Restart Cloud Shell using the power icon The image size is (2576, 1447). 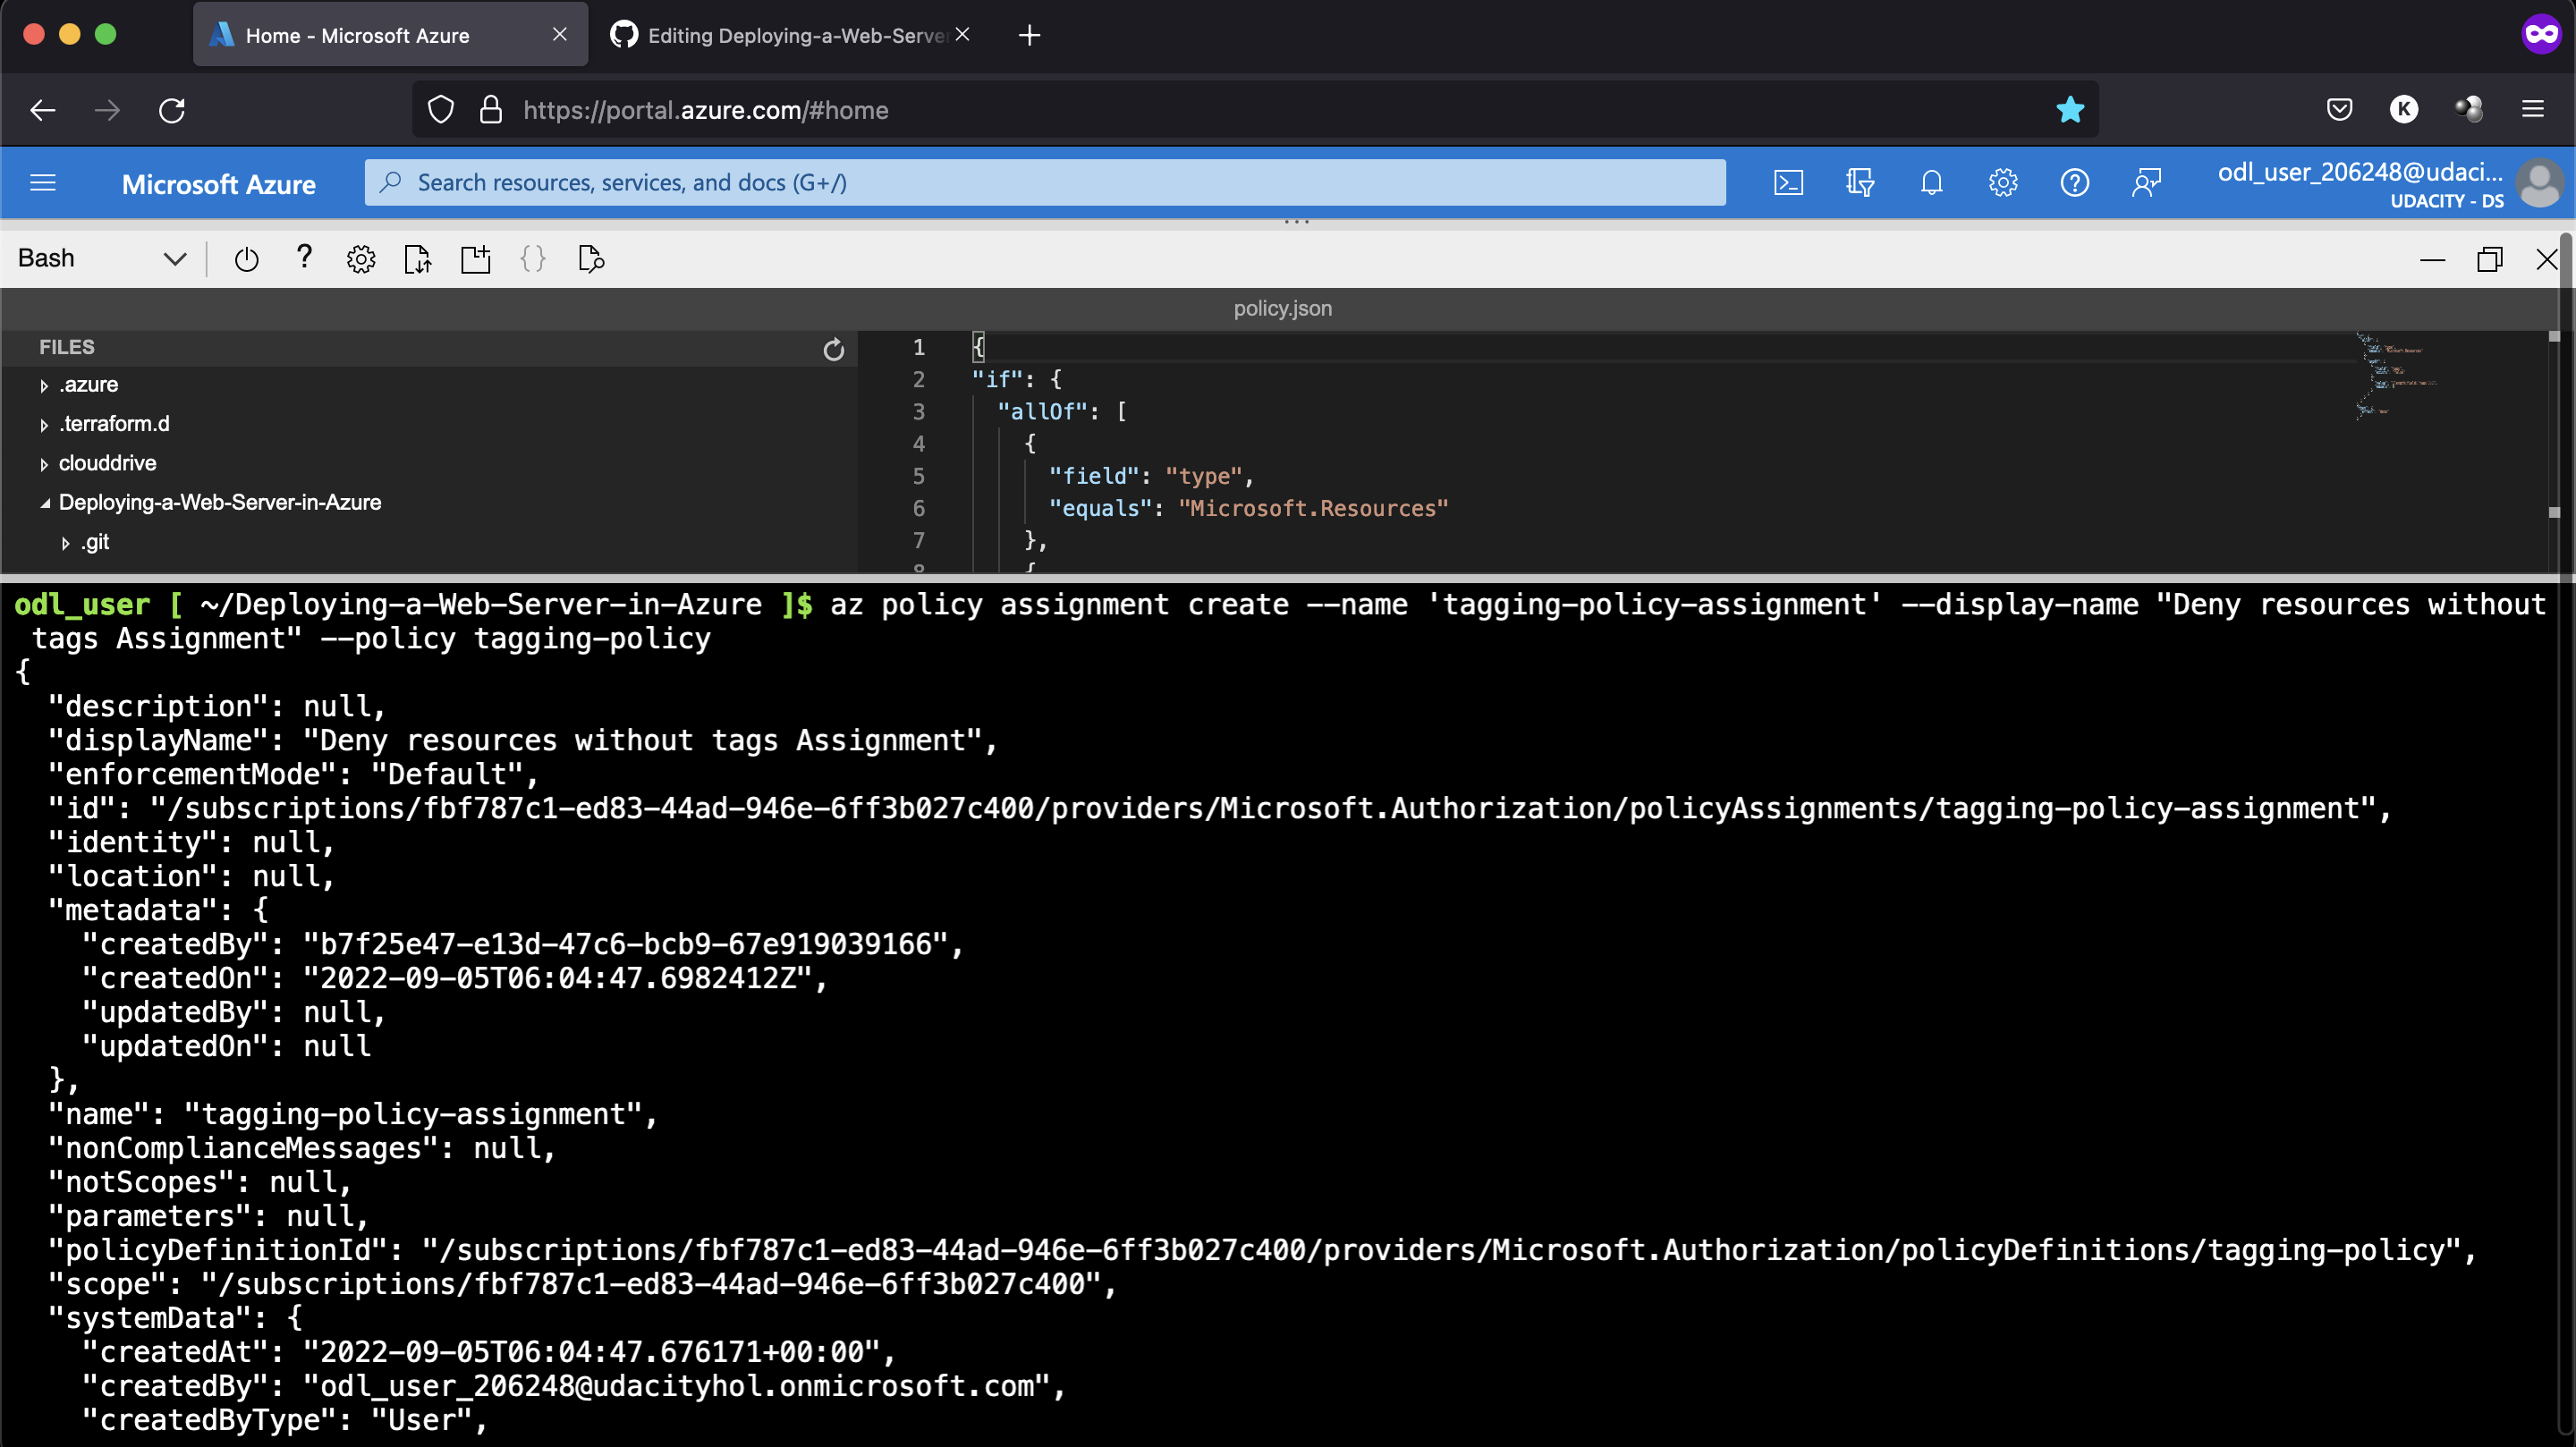coord(247,259)
